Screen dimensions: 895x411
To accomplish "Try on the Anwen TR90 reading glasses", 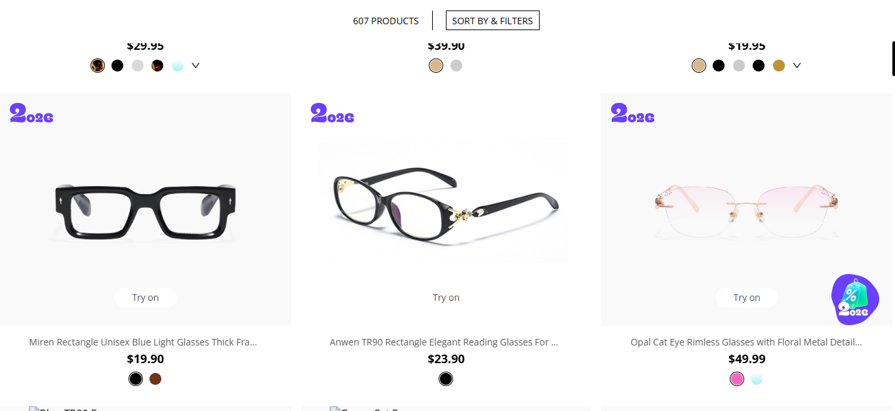I will (x=446, y=297).
